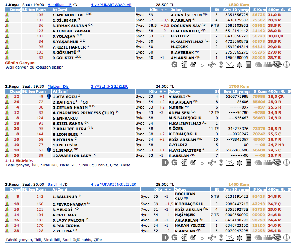
Task: Sort race 1 by 'Puan' column header
Action: coord(40,10)
